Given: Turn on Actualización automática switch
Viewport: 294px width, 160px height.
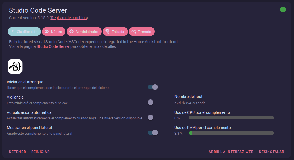Looking at the screenshot, I should [153, 117].
